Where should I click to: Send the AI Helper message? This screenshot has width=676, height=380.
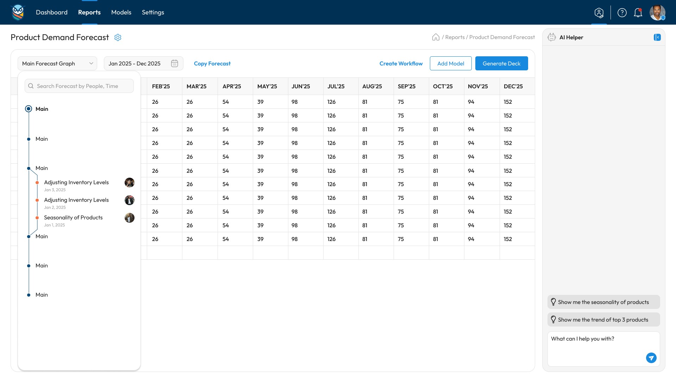coord(651,358)
